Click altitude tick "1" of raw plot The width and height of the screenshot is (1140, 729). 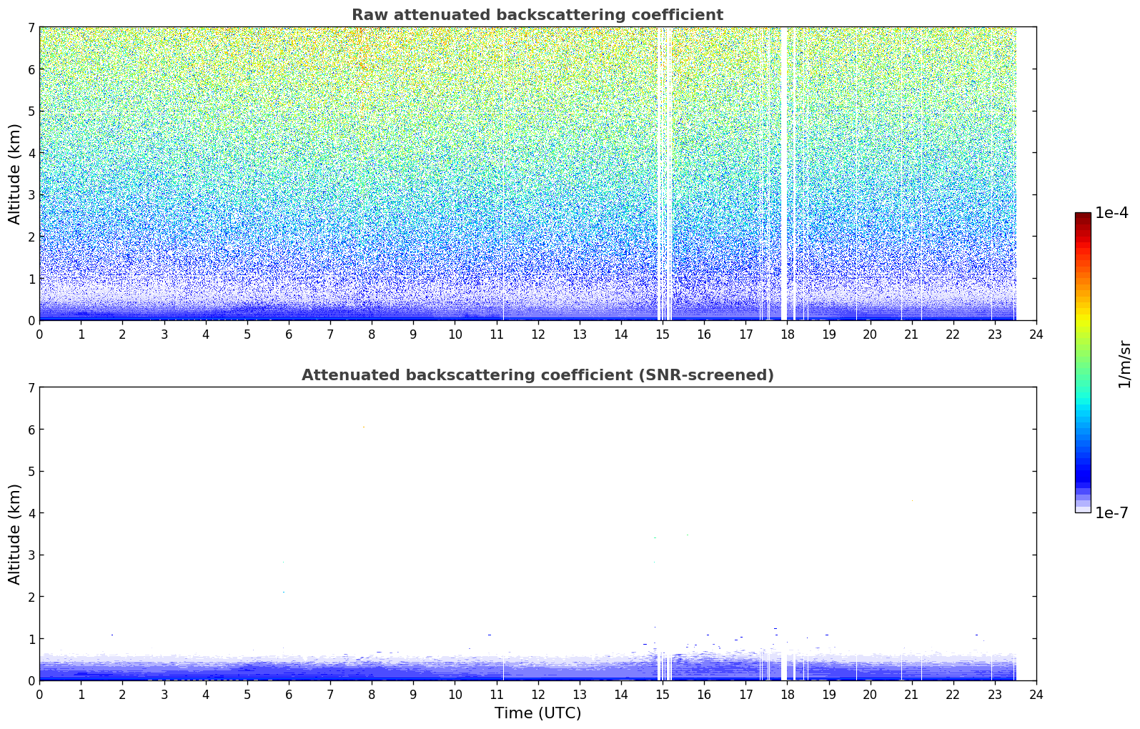pos(31,279)
